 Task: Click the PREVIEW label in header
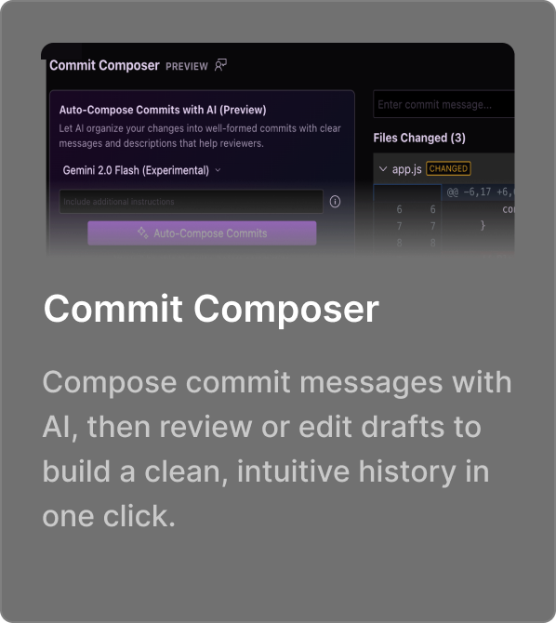[187, 66]
